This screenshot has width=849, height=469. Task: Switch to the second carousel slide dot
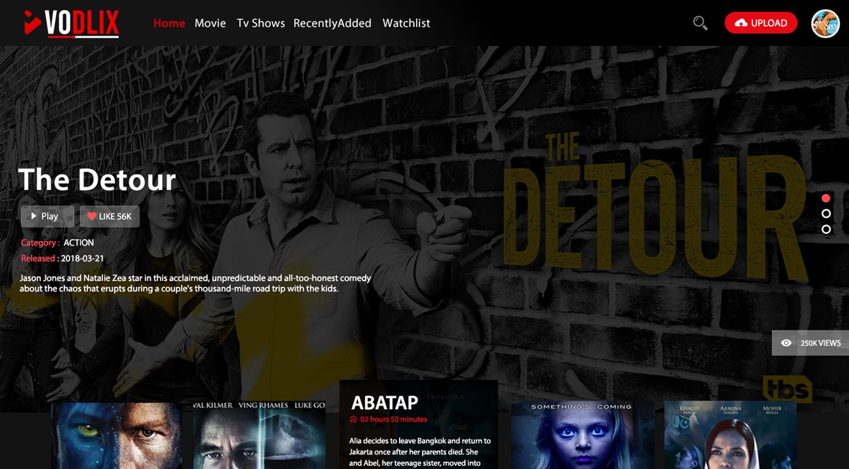[x=826, y=213]
